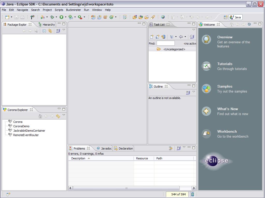The image size is (265, 198).
Task: Switch to the Declaration tab
Action: pyautogui.click(x=124, y=148)
